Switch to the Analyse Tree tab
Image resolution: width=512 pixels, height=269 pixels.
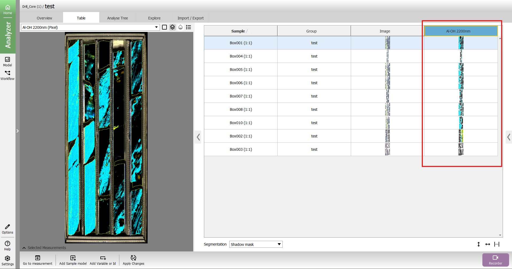coord(117,18)
